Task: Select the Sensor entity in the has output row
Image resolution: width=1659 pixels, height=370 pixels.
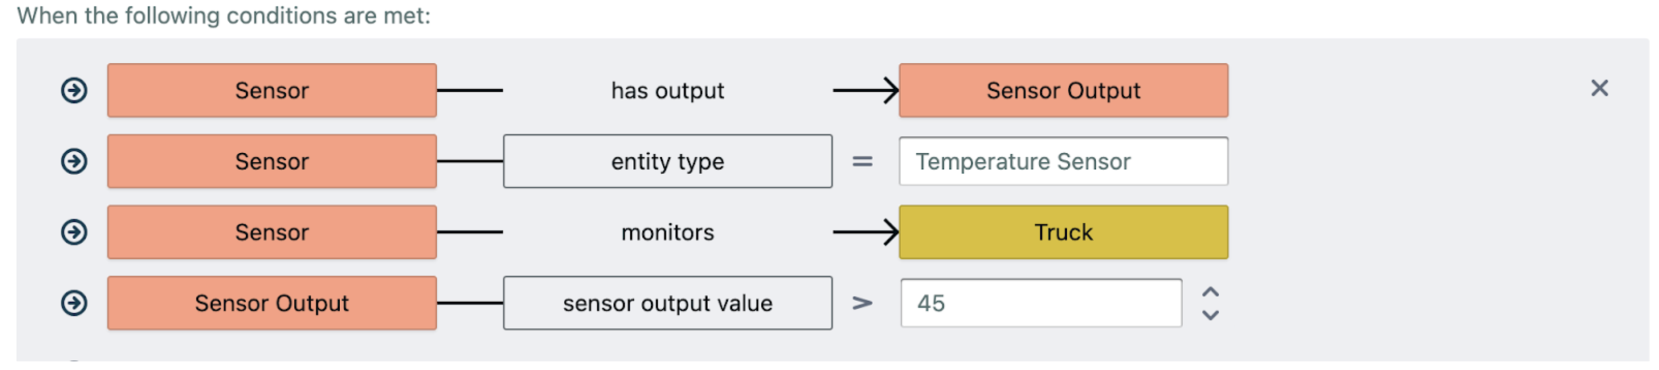Action: click(x=272, y=90)
